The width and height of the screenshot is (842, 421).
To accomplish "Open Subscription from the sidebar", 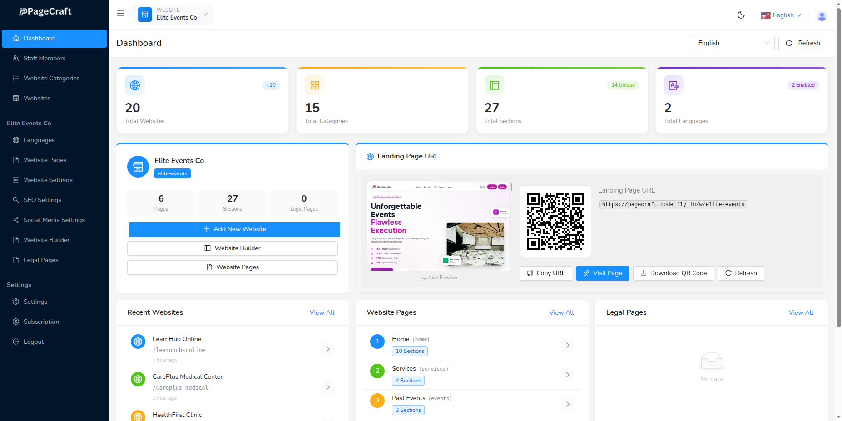I will pyautogui.click(x=41, y=322).
